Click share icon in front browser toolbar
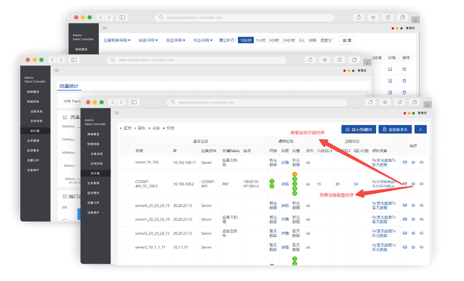Viewport: 464px width, 281px height. 399,102
